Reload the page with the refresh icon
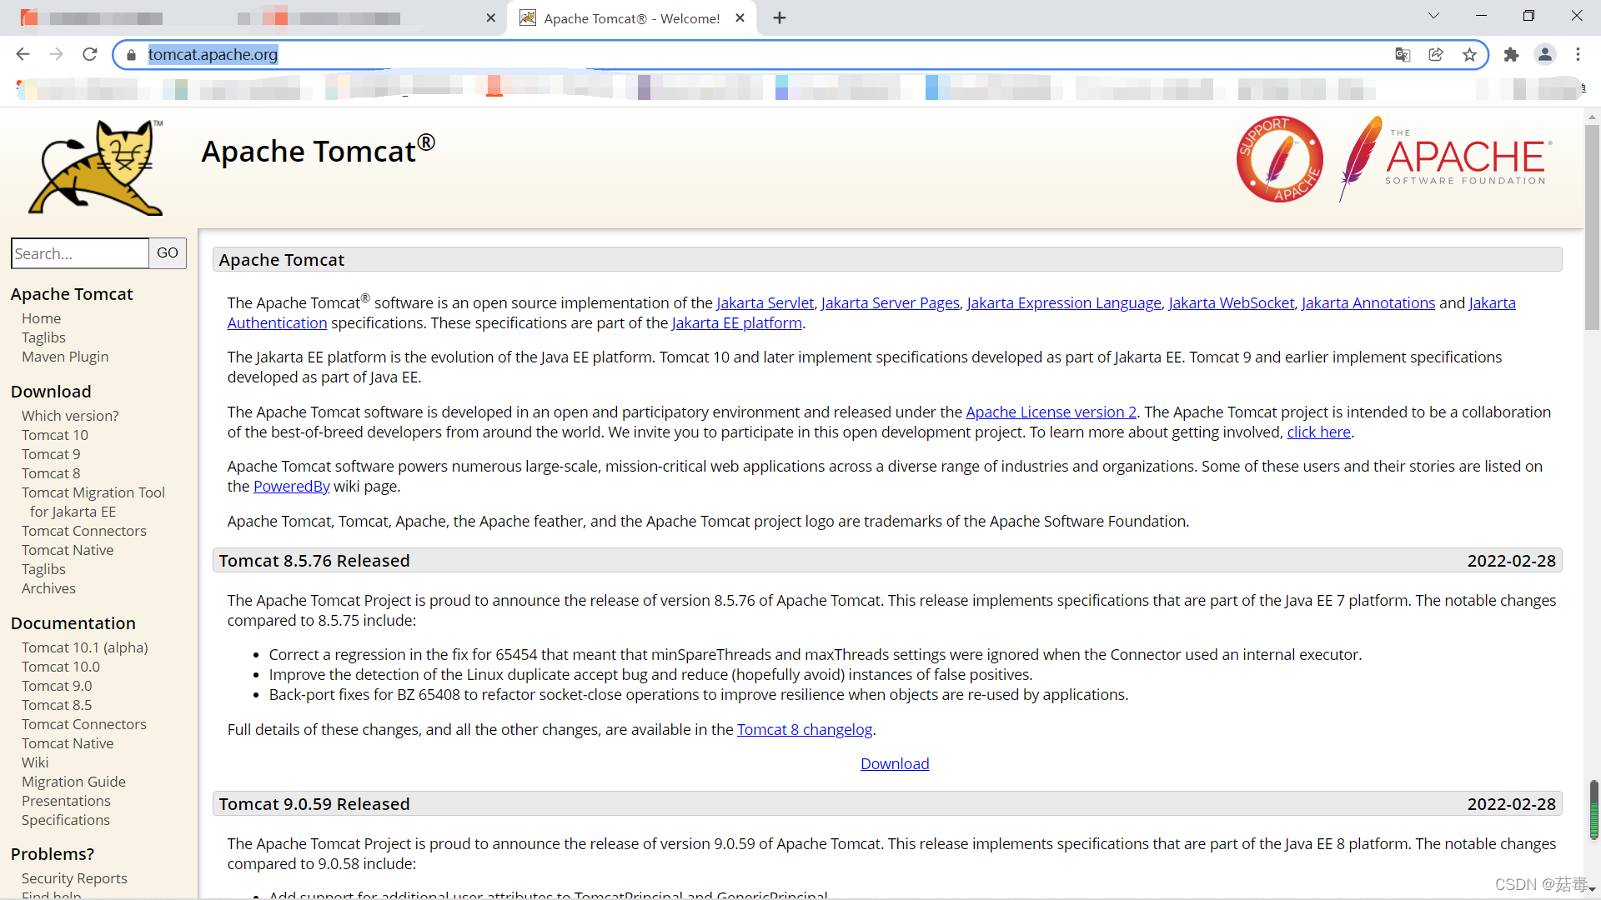The width and height of the screenshot is (1601, 900). coord(90,55)
